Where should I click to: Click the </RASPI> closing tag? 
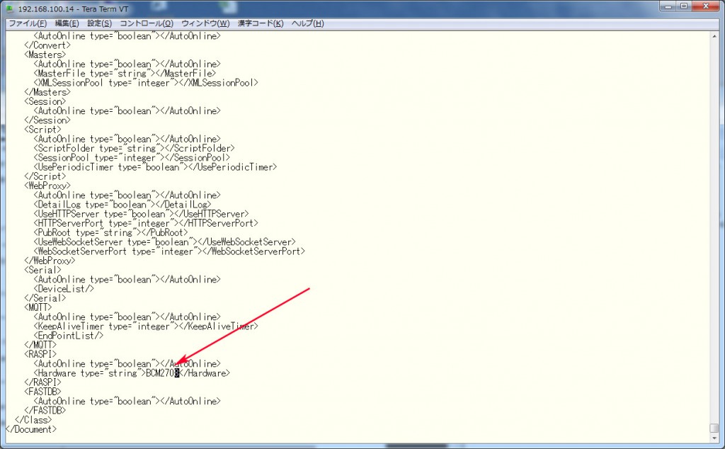[42, 382]
